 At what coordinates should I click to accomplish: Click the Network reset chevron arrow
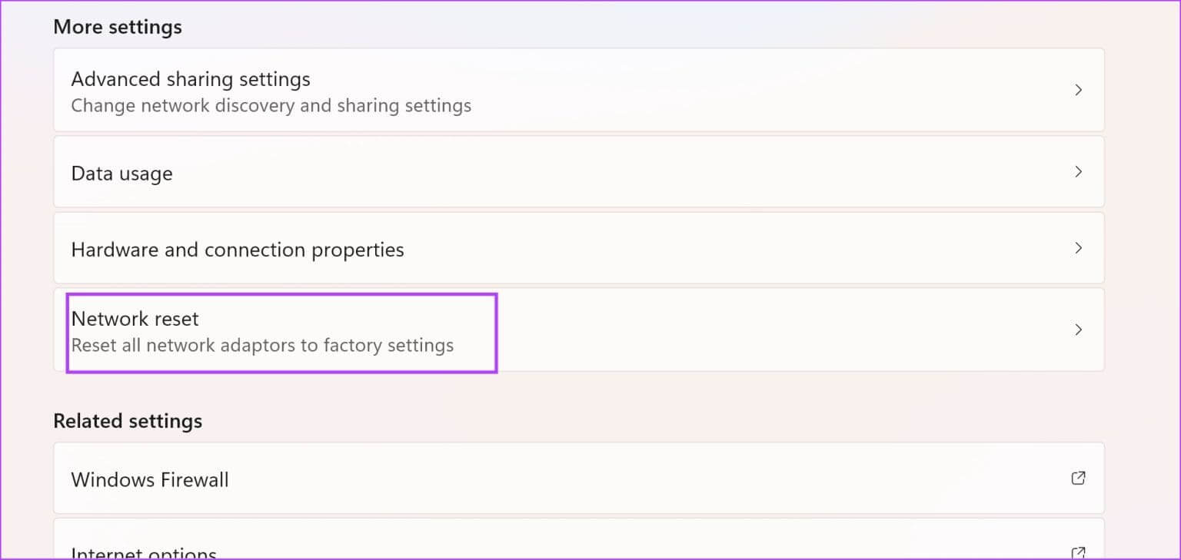1078,330
